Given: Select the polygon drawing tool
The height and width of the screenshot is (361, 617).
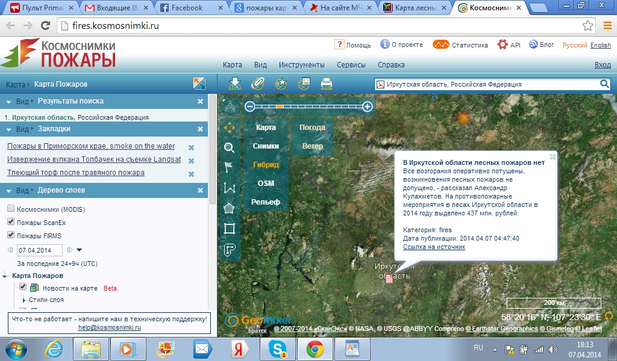Looking at the screenshot, I should click(x=229, y=208).
